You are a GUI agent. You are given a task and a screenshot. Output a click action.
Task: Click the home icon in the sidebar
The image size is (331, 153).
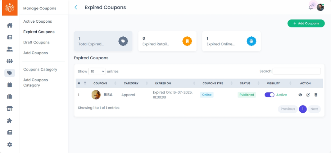(10, 25)
